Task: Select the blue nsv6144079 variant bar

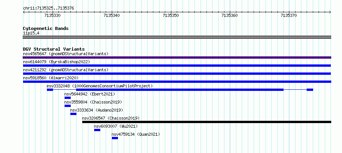Action: coord(177,66)
